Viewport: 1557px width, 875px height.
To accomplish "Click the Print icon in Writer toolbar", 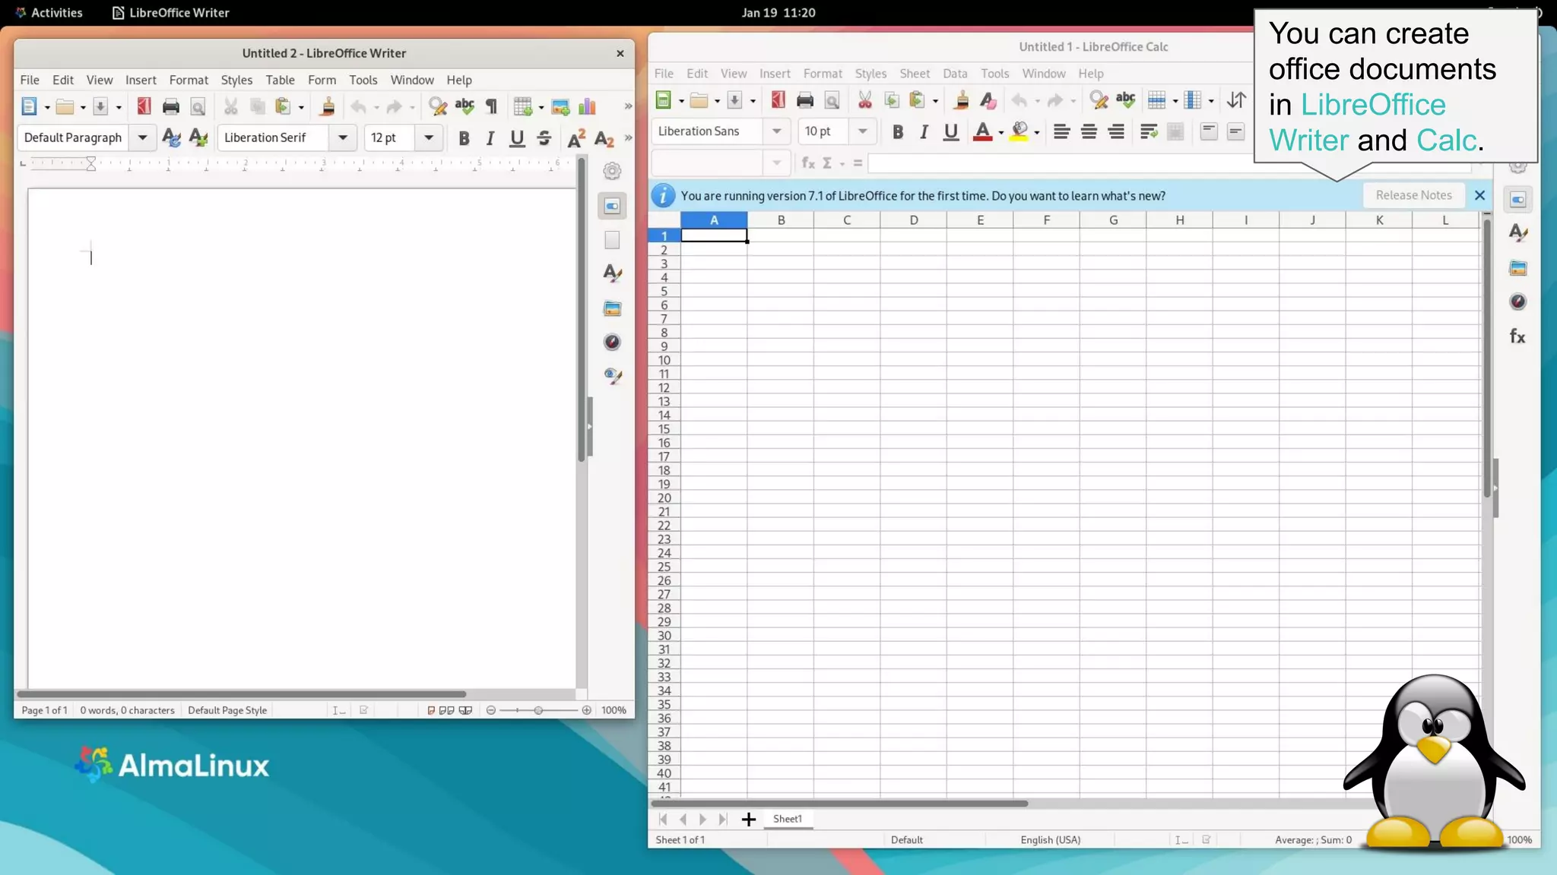I will coord(171,107).
